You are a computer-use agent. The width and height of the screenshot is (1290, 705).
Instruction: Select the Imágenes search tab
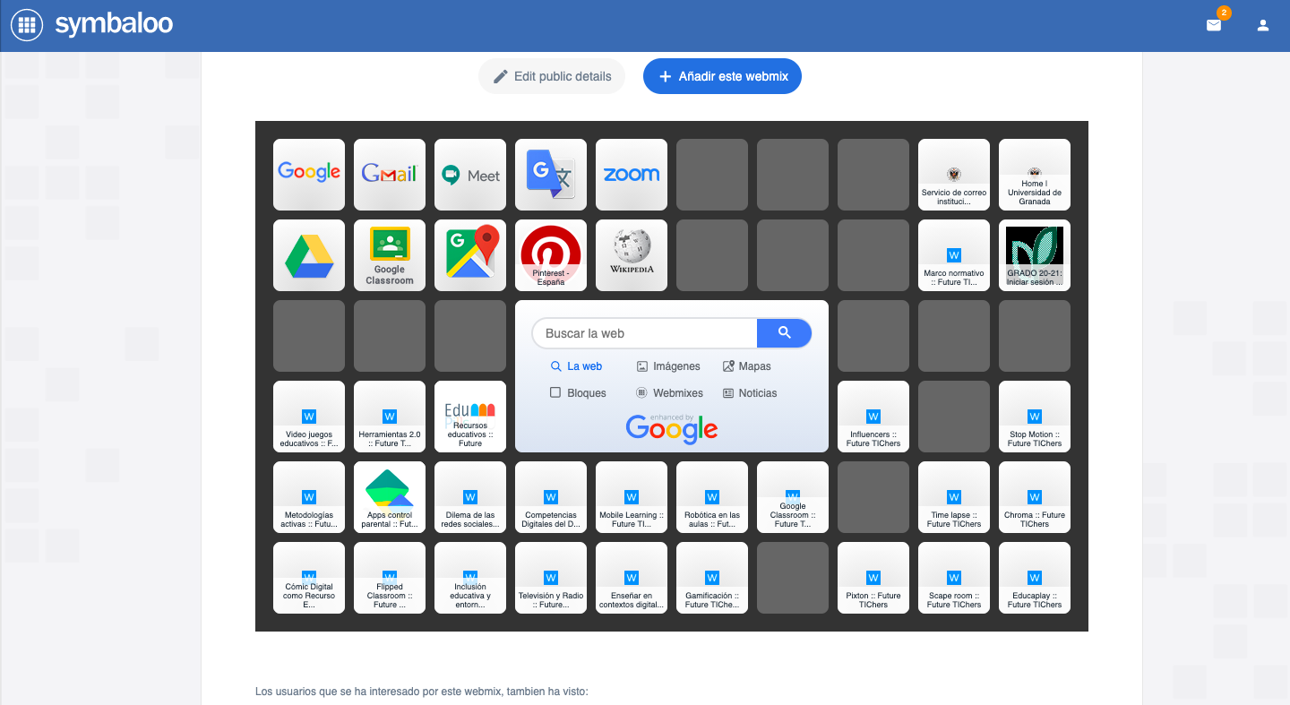[x=667, y=366]
